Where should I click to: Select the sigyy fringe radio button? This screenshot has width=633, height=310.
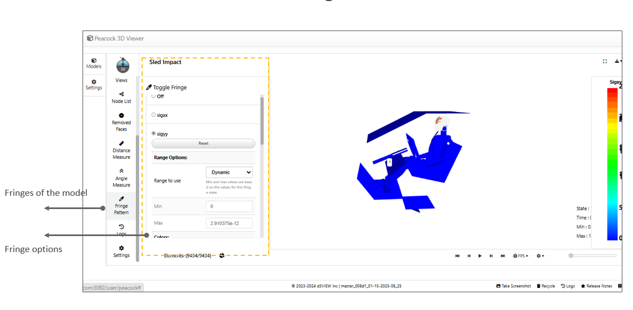click(153, 133)
